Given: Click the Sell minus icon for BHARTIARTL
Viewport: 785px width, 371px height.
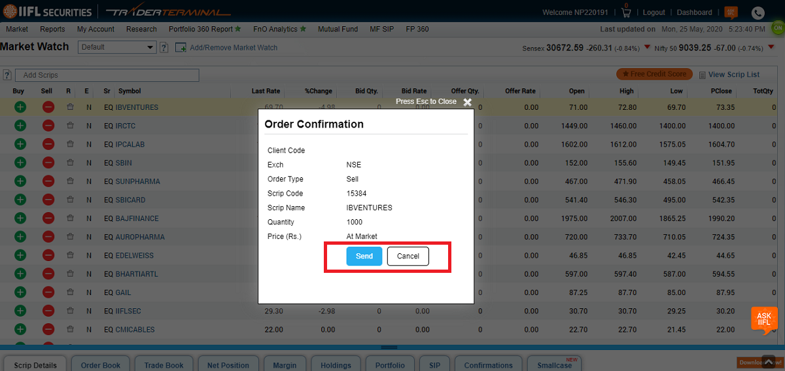Looking at the screenshot, I should tap(48, 274).
